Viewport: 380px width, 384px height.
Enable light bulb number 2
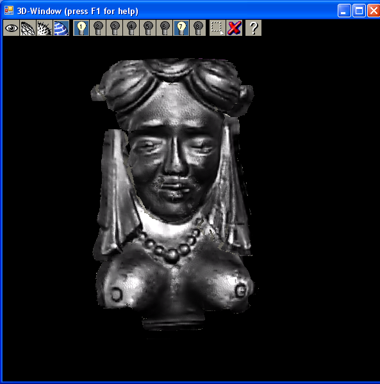pos(98,28)
